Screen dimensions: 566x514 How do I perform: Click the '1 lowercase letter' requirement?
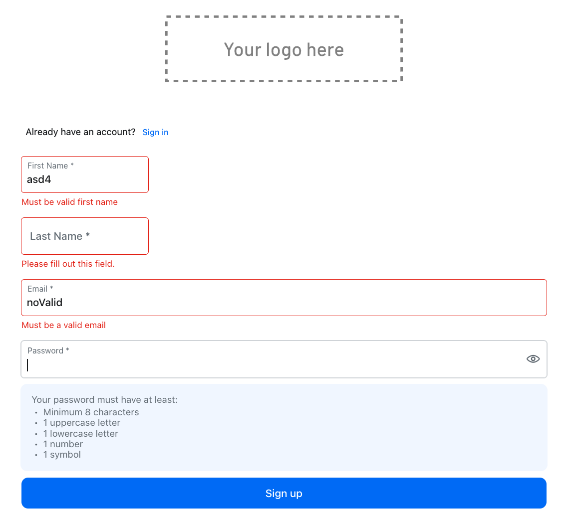(x=80, y=434)
